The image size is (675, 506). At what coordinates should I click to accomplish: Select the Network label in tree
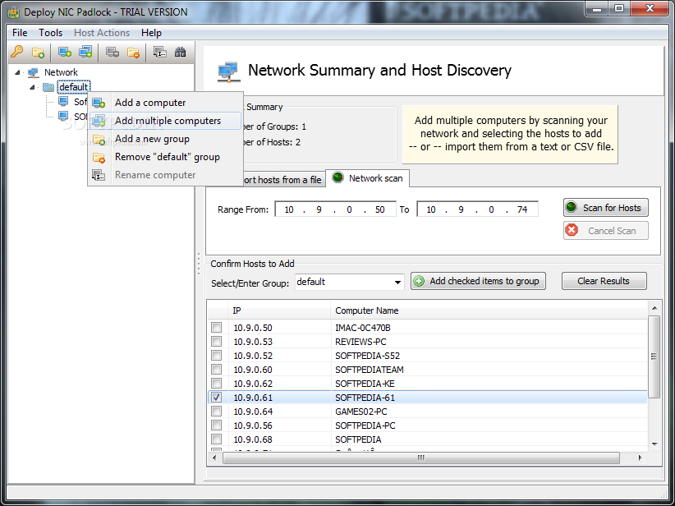pos(61,72)
